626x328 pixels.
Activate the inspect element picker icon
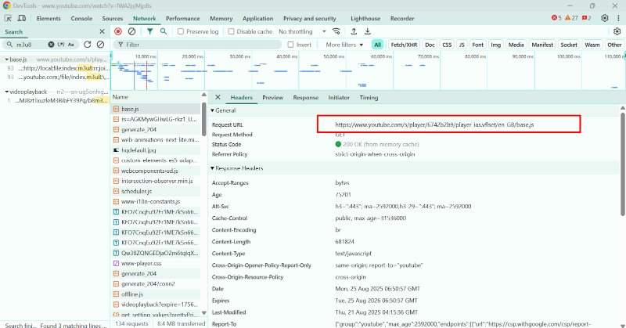coord(8,18)
